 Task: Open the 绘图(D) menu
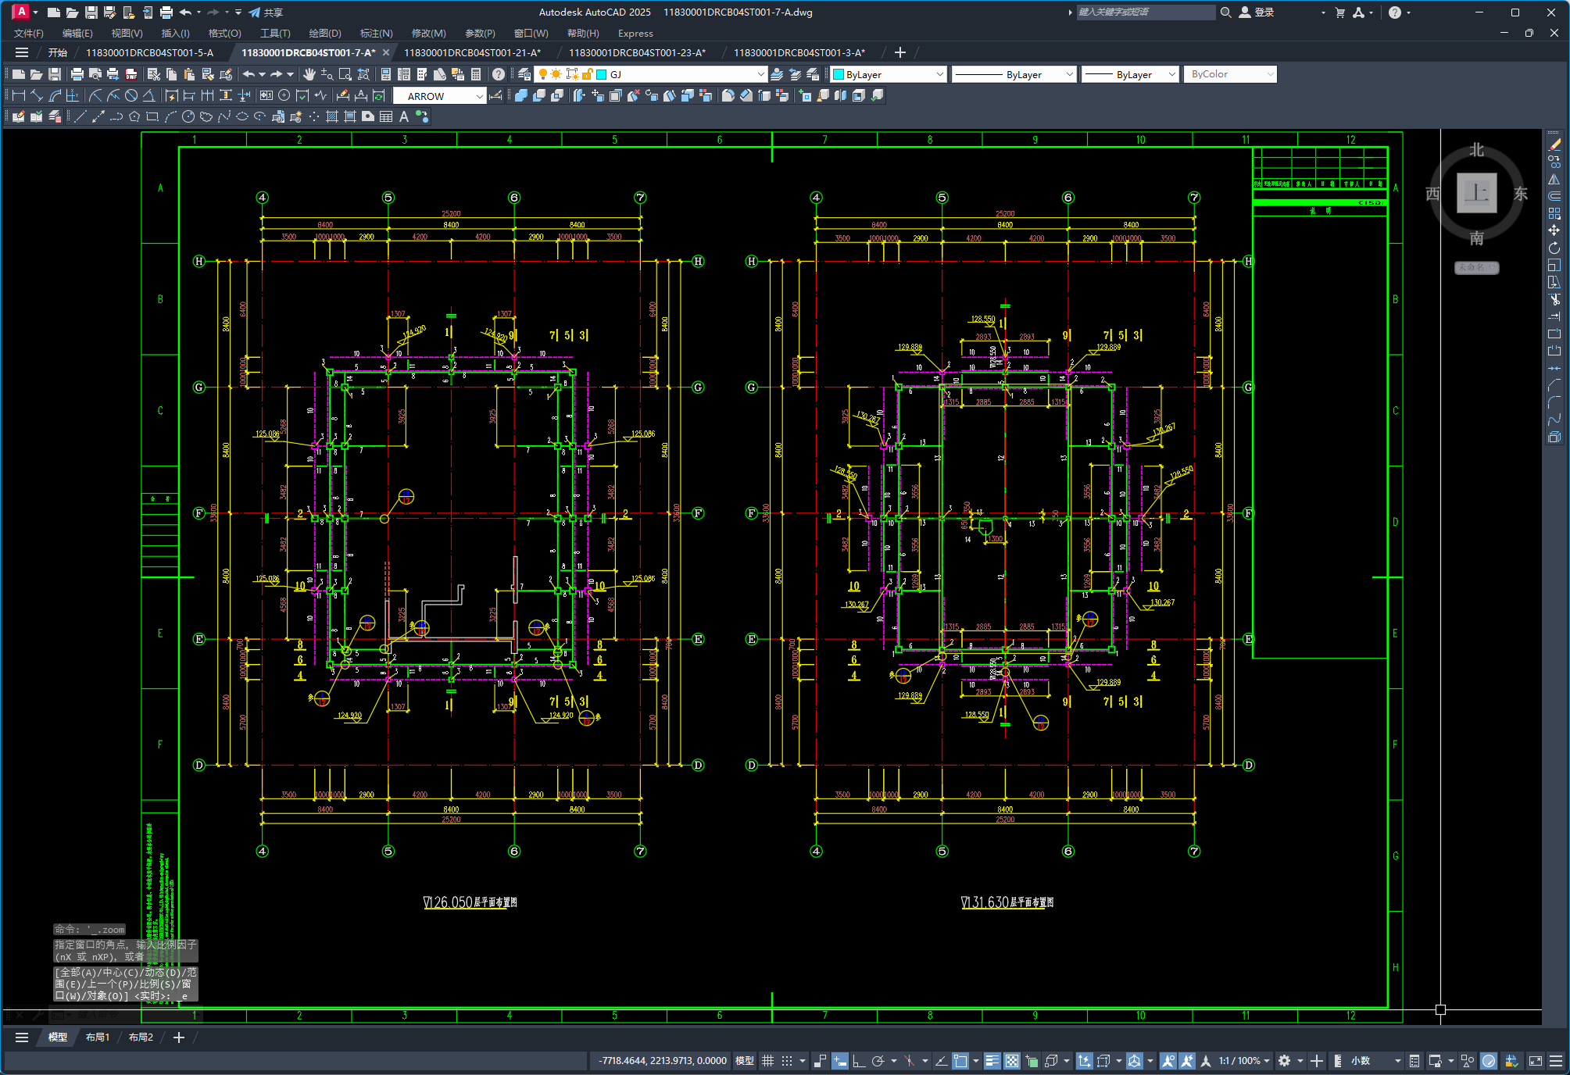[324, 33]
